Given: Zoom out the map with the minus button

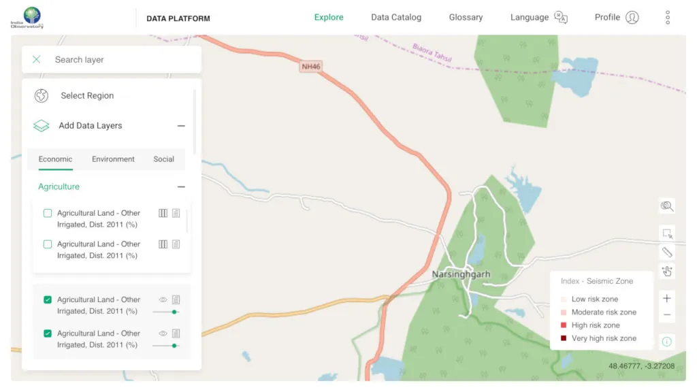Looking at the screenshot, I should [x=667, y=315].
